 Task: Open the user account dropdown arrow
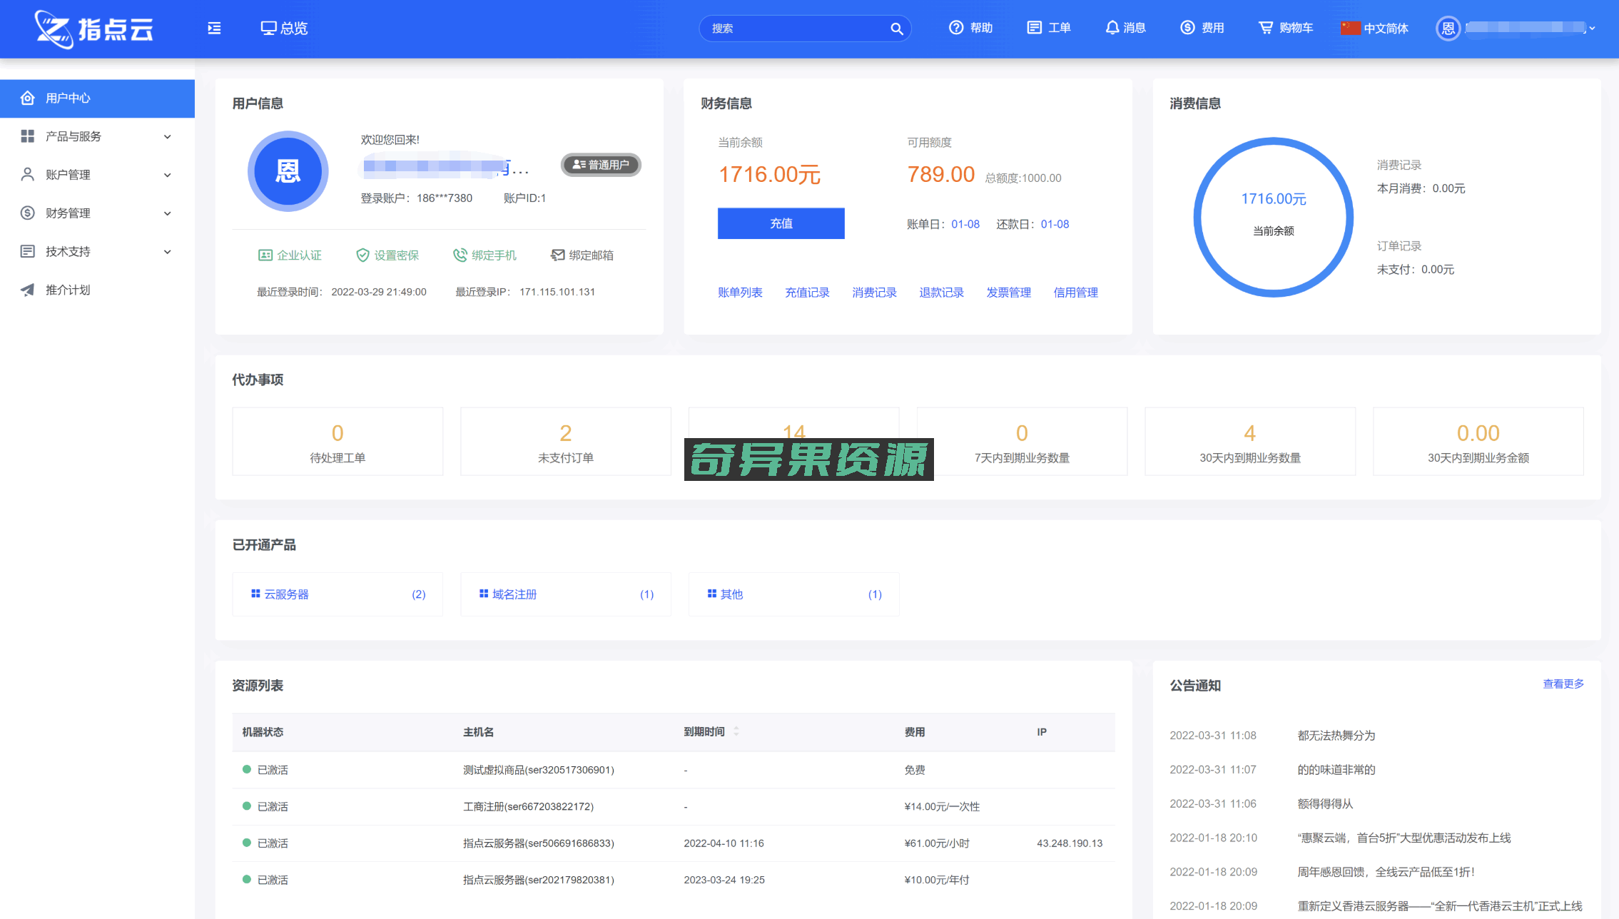tap(1592, 29)
